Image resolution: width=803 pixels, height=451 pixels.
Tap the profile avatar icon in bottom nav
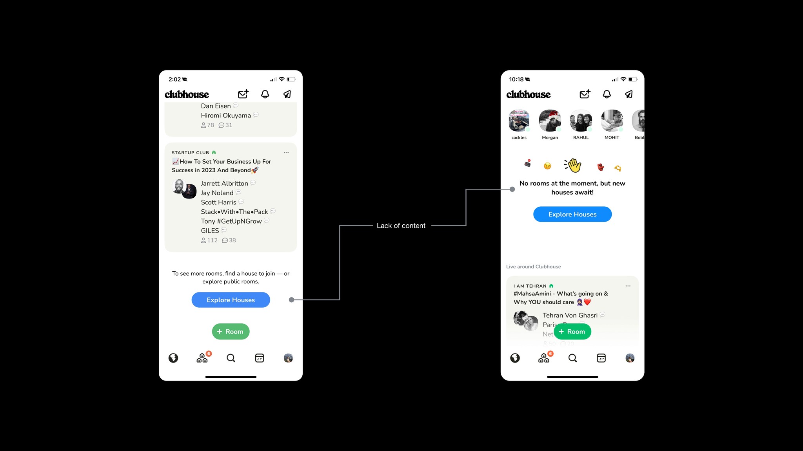[x=288, y=358]
